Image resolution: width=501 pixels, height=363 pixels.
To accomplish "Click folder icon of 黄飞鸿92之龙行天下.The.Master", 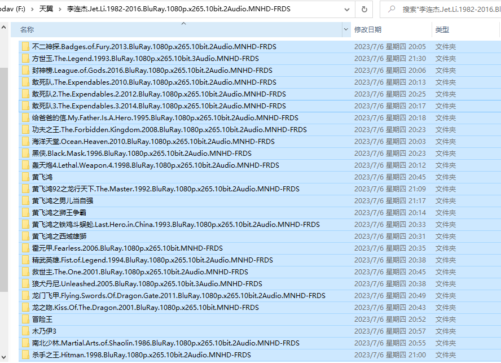I will (x=25, y=189).
